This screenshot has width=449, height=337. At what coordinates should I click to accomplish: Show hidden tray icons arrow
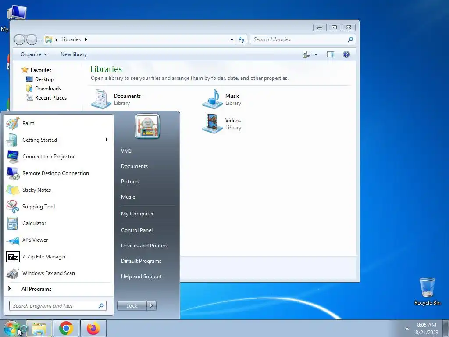click(x=407, y=329)
